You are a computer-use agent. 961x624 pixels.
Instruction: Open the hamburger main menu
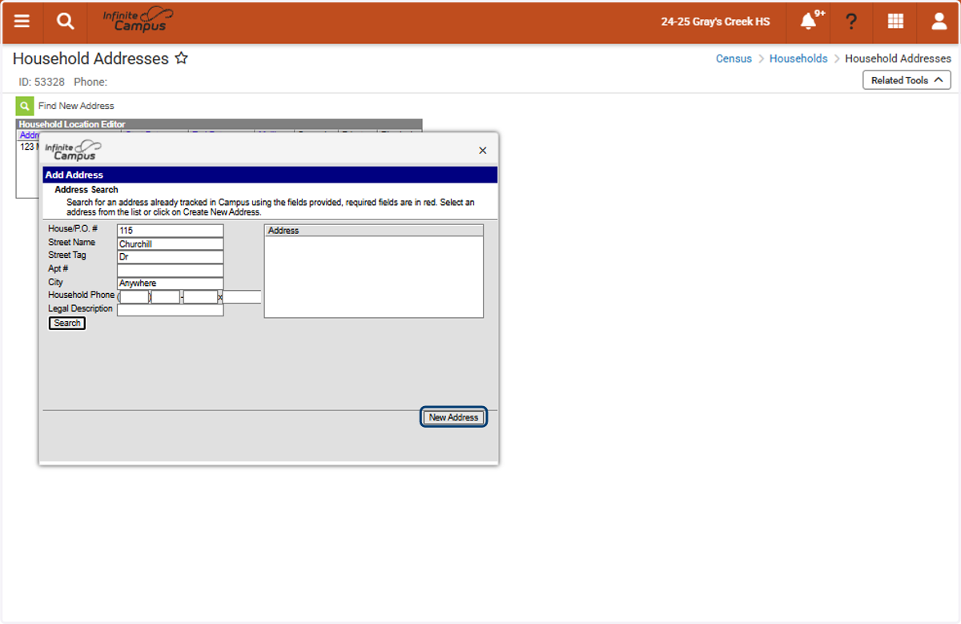coord(22,22)
